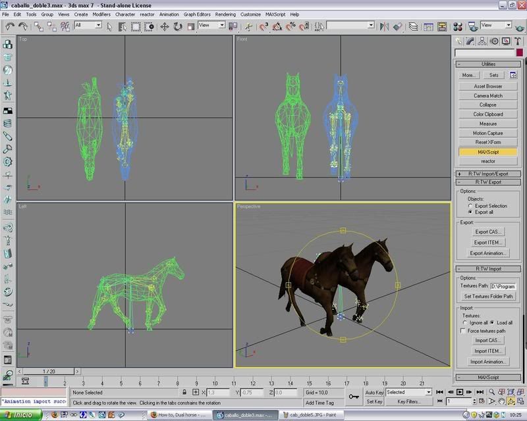Viewport: 527px width, 421px height.
Task: Open the Material Editor icon
Action: pyautogui.click(x=457, y=26)
